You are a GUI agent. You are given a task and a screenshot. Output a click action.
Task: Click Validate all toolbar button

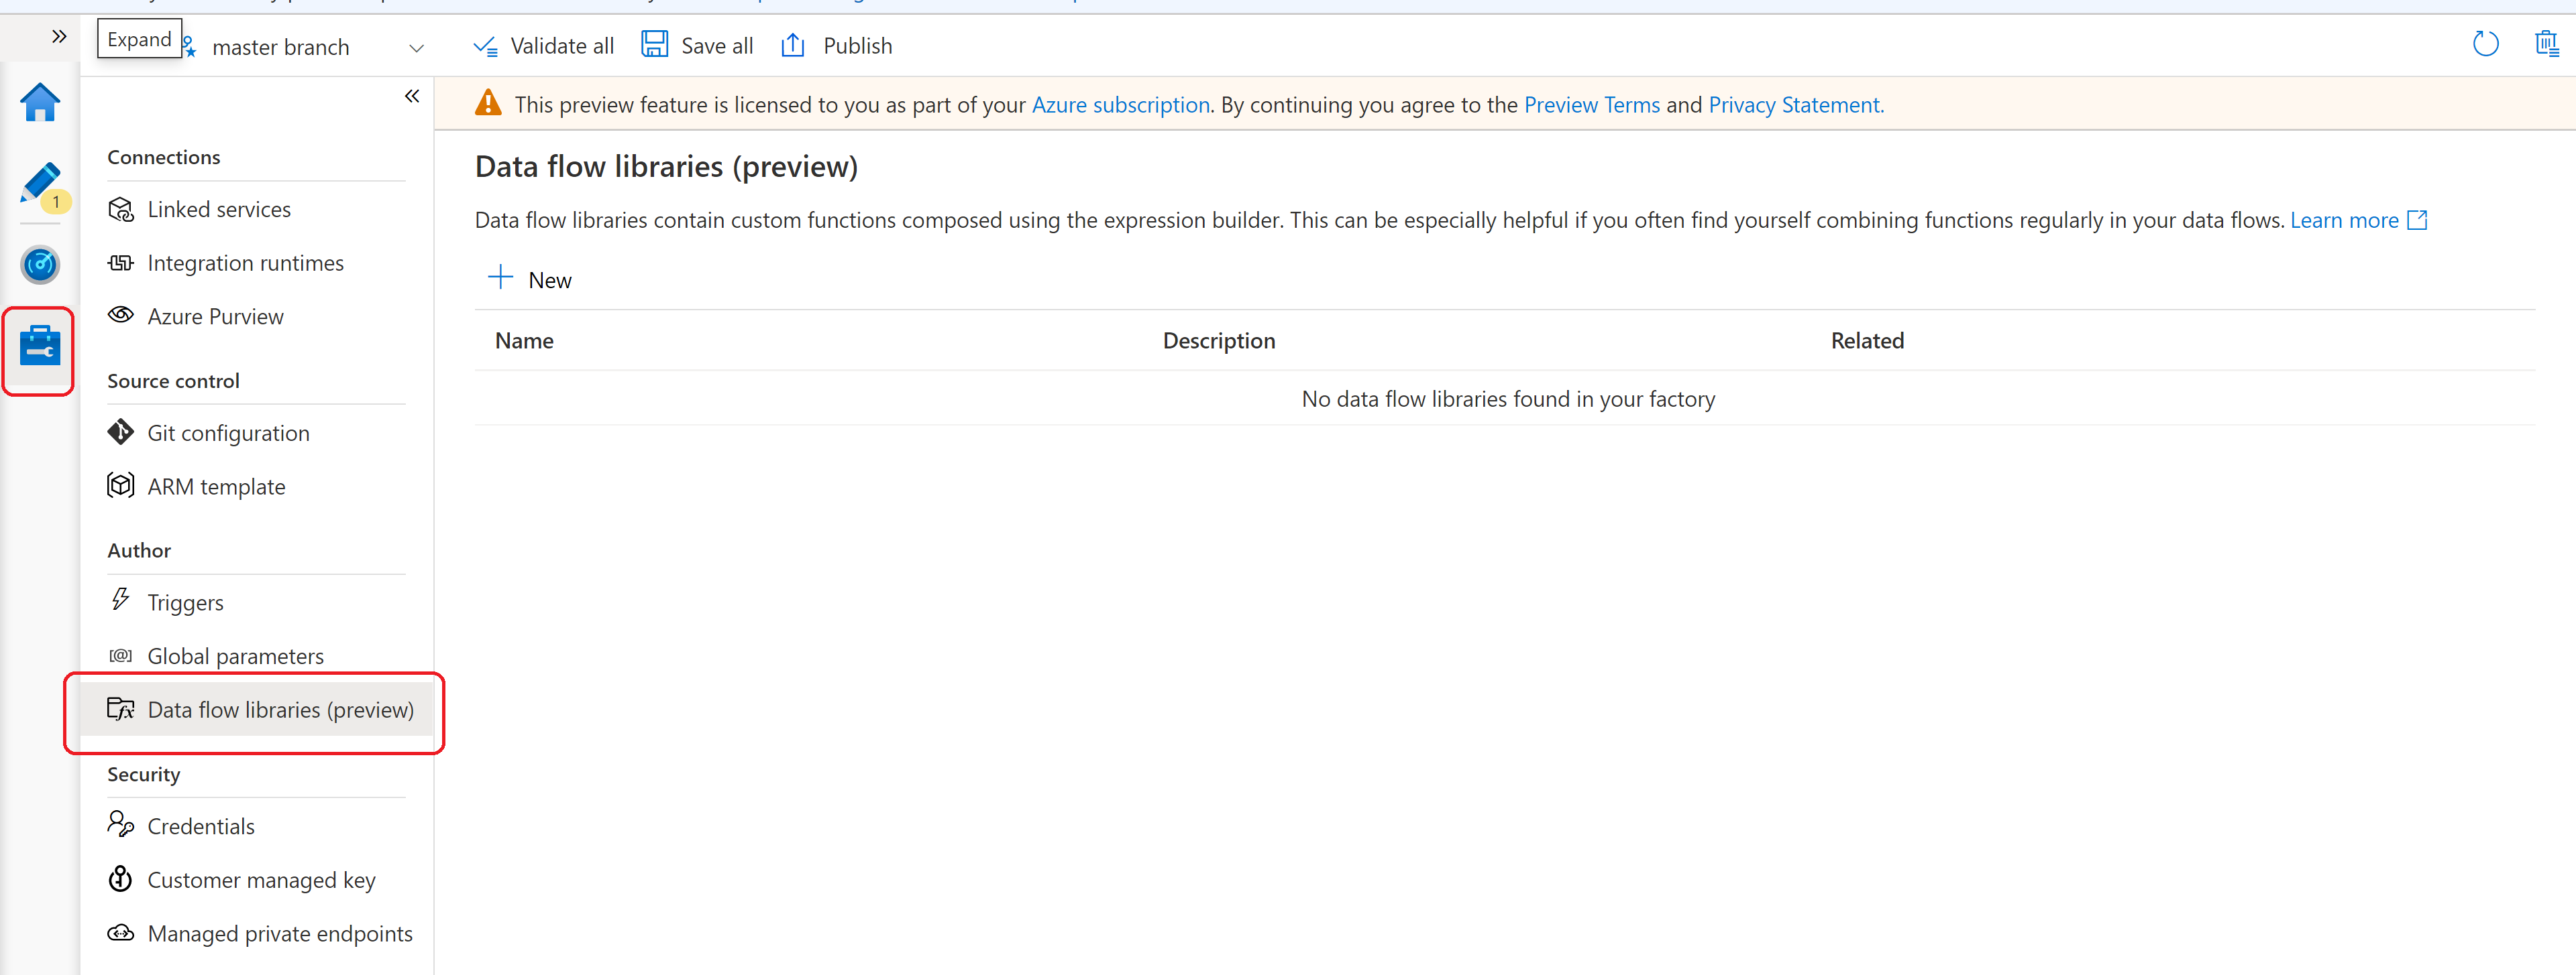[541, 44]
